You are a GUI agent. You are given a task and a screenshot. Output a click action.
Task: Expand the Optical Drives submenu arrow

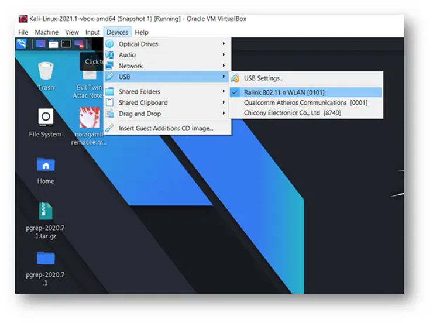(x=224, y=44)
